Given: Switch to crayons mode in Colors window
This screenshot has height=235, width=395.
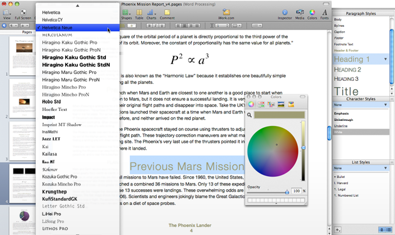Looking at the screenshot, I should (x=291, y=104).
